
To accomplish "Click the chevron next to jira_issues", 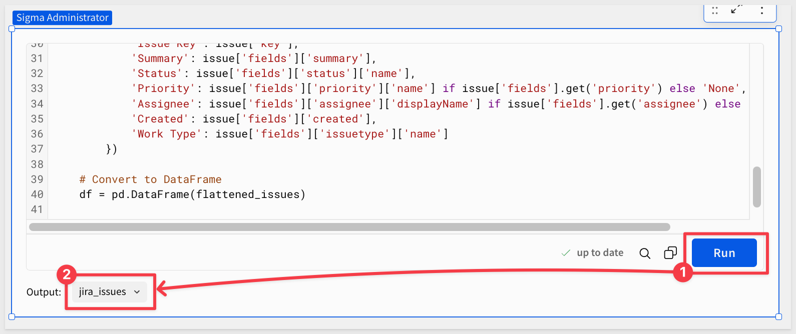I will pos(137,292).
